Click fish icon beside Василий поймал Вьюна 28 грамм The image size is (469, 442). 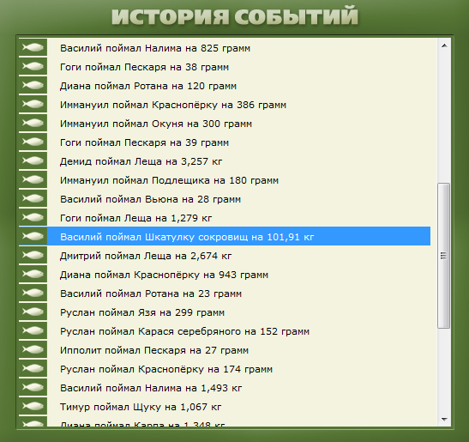[33, 198]
